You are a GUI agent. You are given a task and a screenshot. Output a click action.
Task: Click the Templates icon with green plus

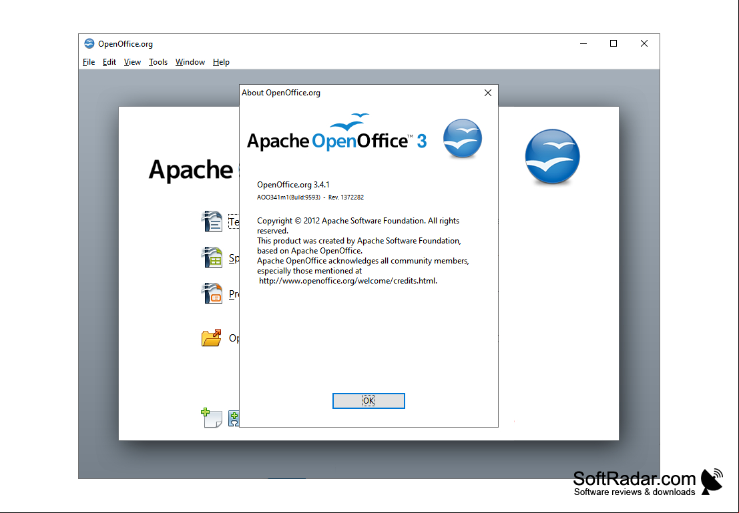[212, 418]
